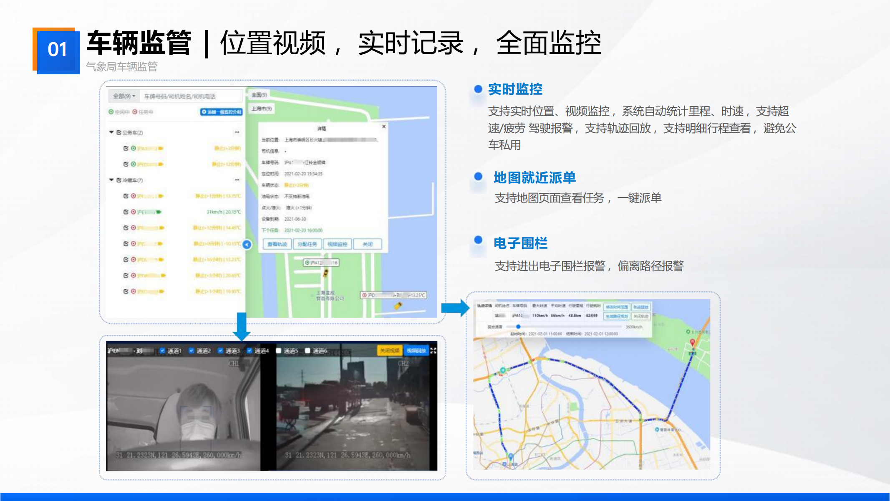The height and width of the screenshot is (501, 890).
Task: Collapse the 冷藏车(7) tree group
Action: pyautogui.click(x=111, y=180)
